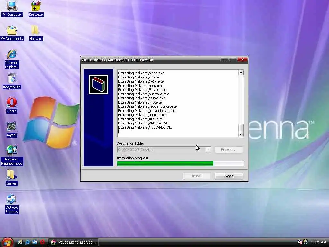Minimize the Microsoft Utilities 98 window
Screen dimensions: 329x247
click(224, 59)
